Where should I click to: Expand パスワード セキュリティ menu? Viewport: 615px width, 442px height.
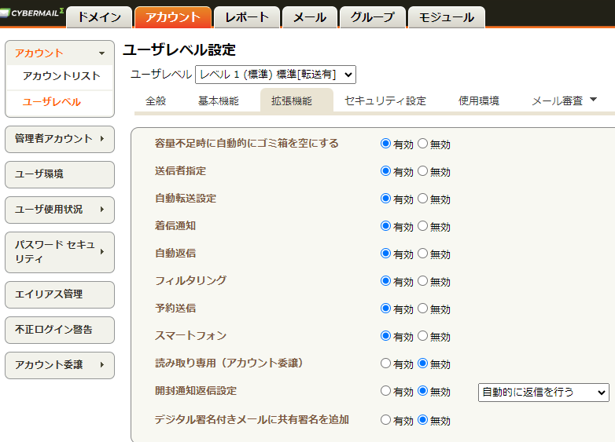pyautogui.click(x=60, y=252)
